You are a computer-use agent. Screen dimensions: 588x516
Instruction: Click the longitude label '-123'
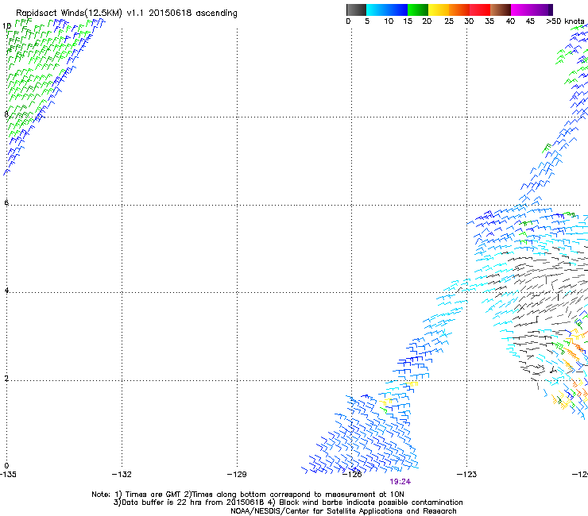coord(467,475)
